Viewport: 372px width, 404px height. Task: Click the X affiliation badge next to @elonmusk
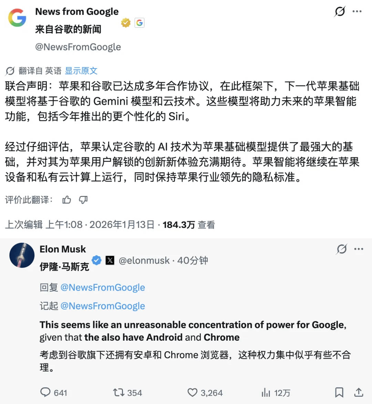110,261
